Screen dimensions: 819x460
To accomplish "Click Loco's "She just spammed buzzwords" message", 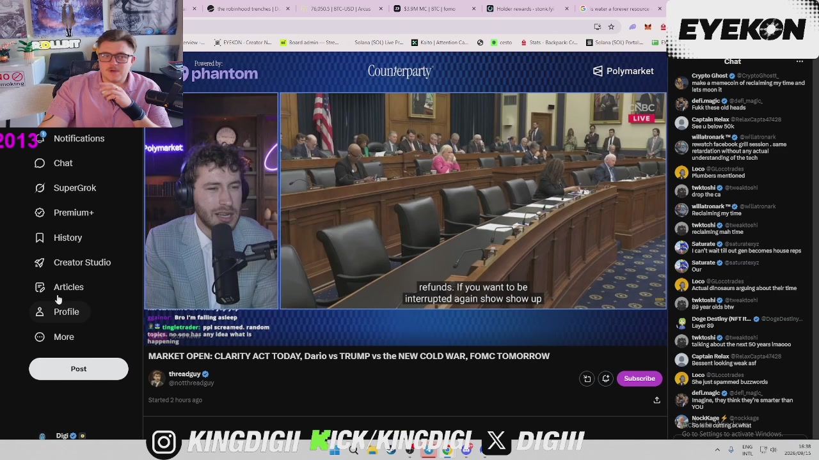I will 729,382.
